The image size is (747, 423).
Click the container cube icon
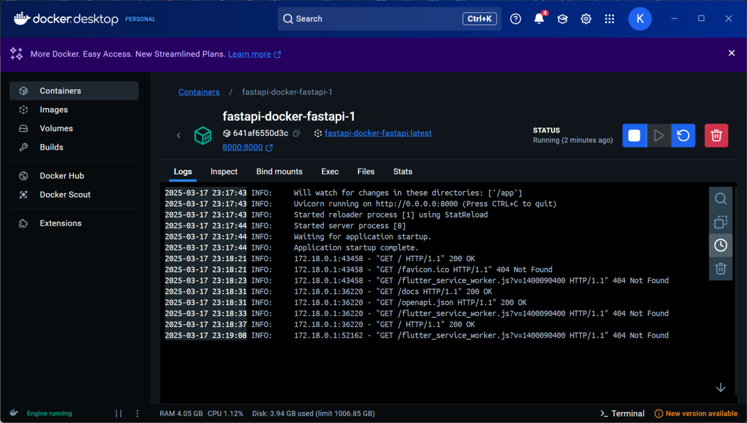pyautogui.click(x=203, y=135)
